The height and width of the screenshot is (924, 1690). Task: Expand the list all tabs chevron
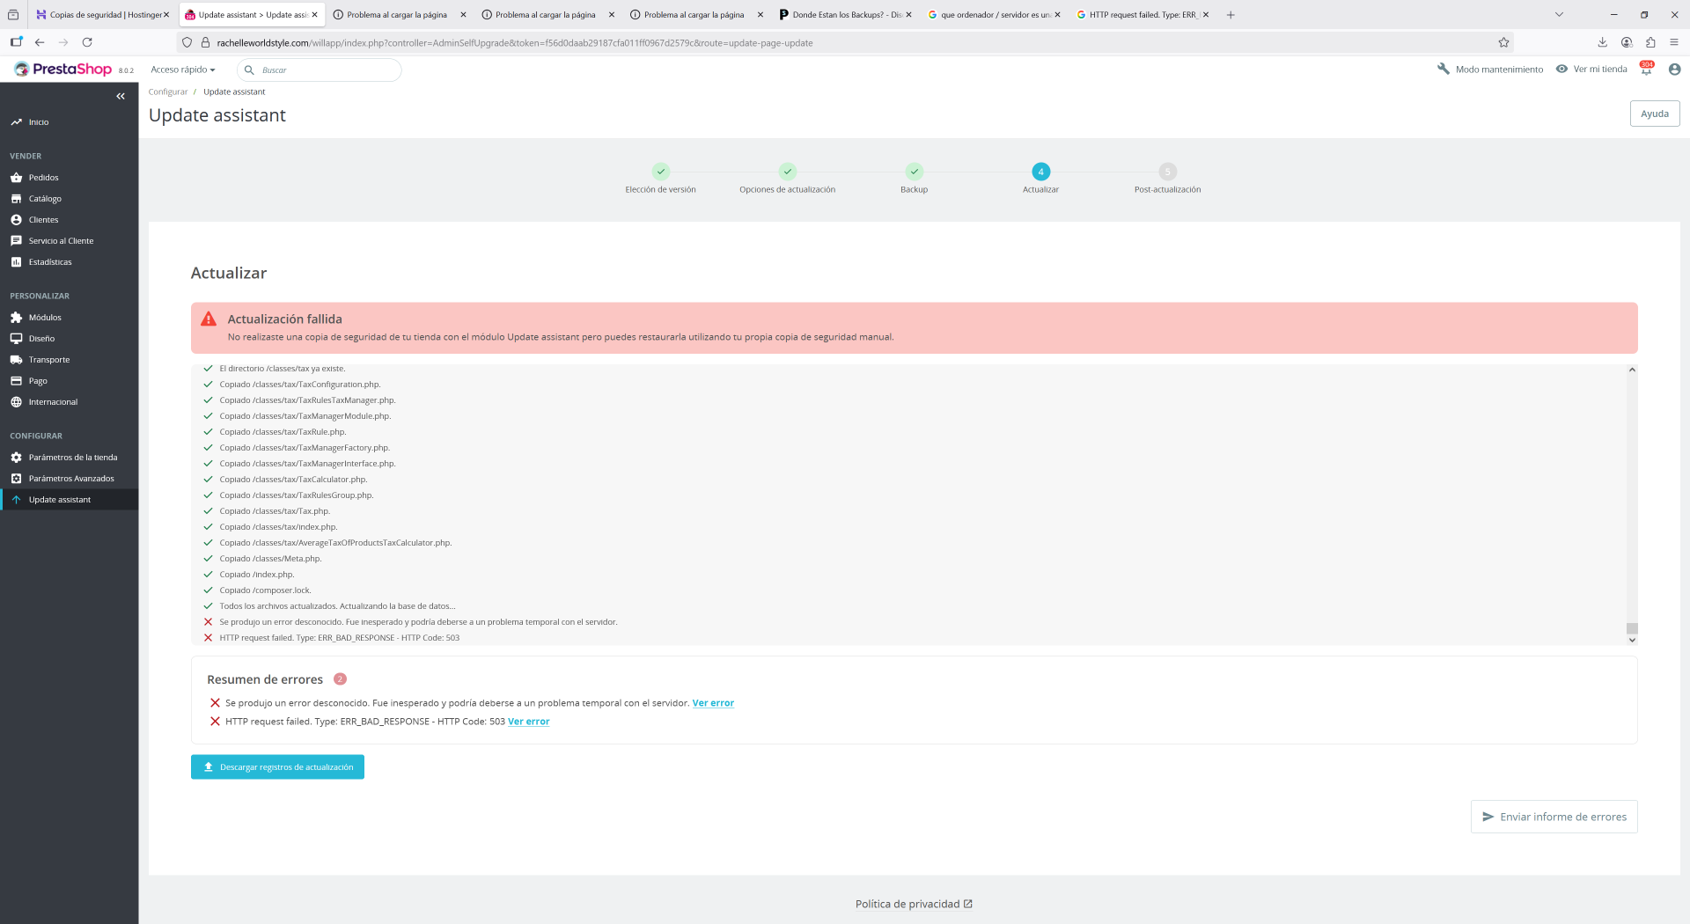tap(1559, 15)
